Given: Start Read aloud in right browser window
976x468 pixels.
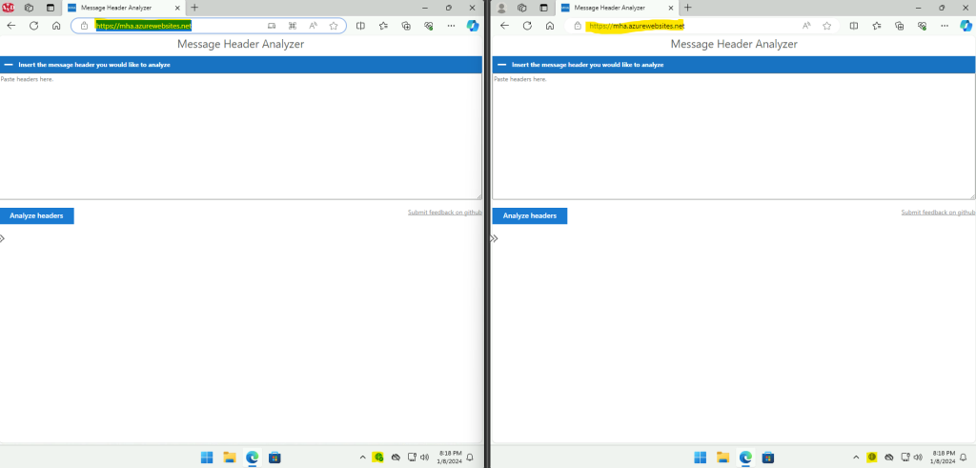Looking at the screenshot, I should click(x=806, y=26).
